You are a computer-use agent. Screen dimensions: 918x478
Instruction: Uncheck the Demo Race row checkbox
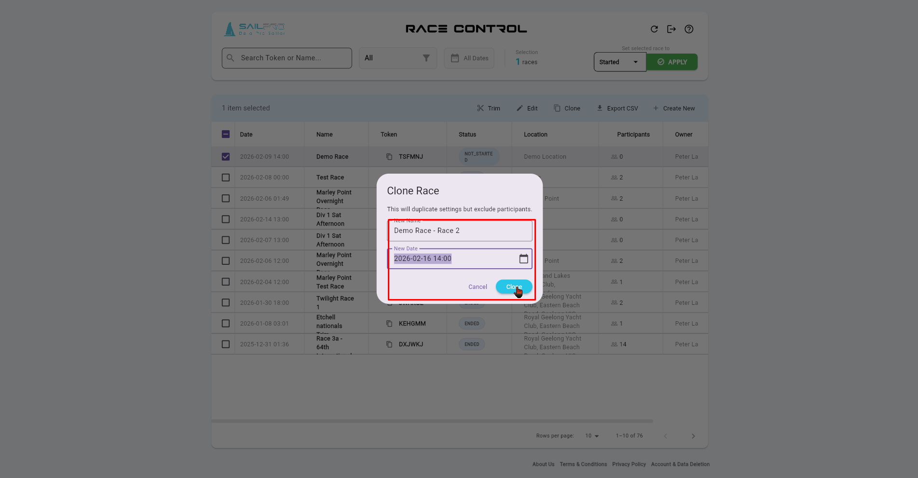pos(226,157)
